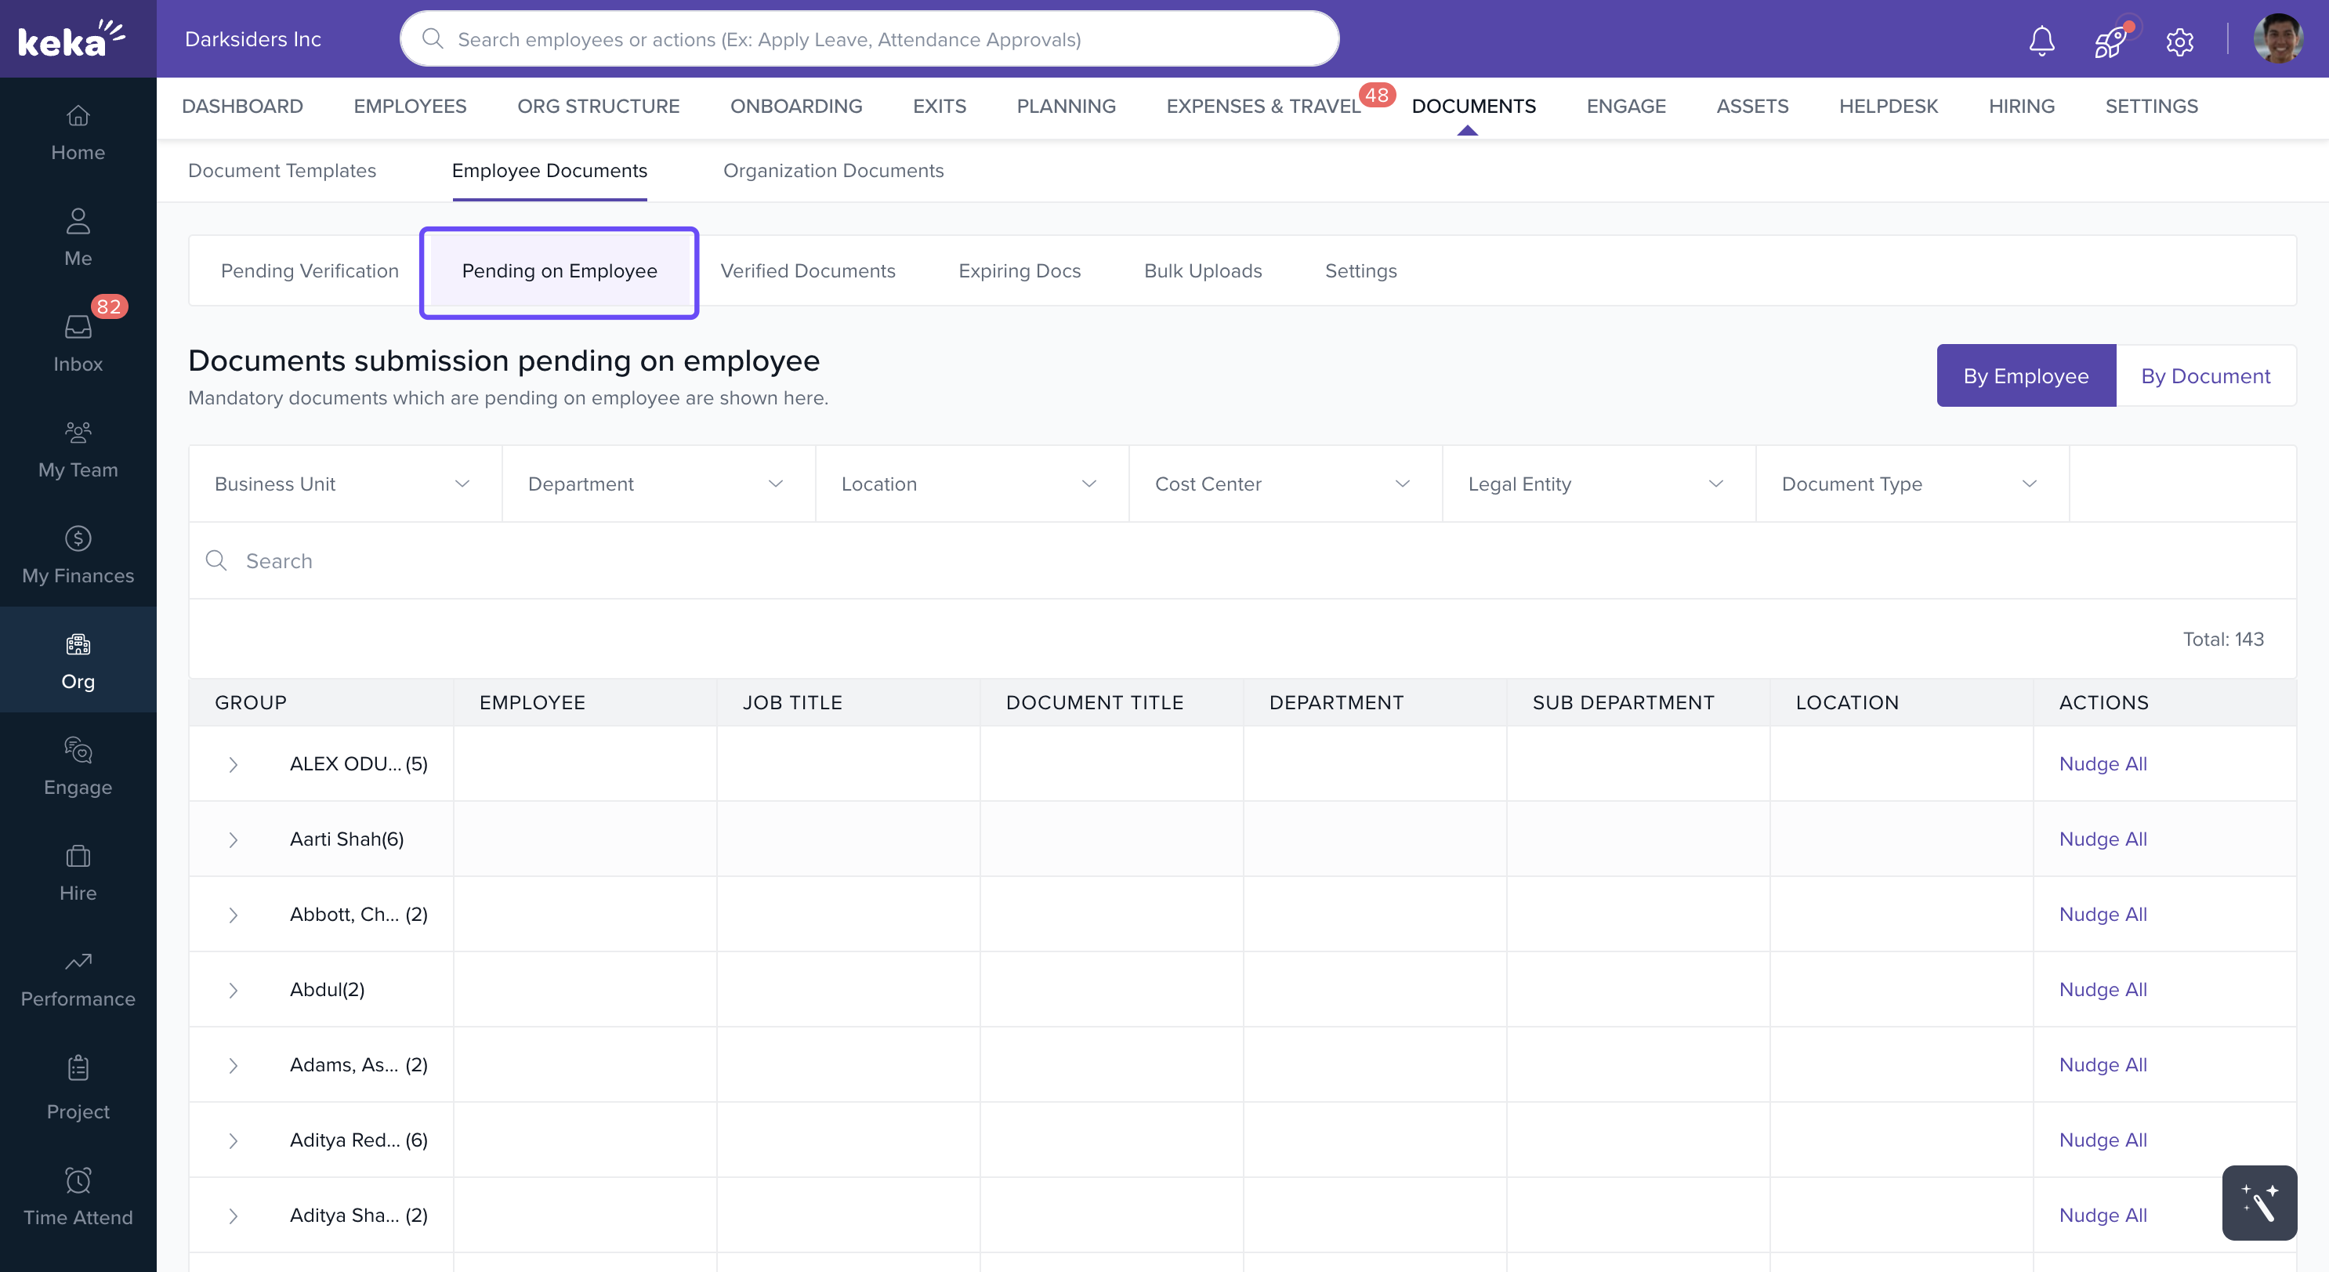2329x1272 pixels.
Task: Click the magic wand assistant button
Action: tap(2258, 1202)
